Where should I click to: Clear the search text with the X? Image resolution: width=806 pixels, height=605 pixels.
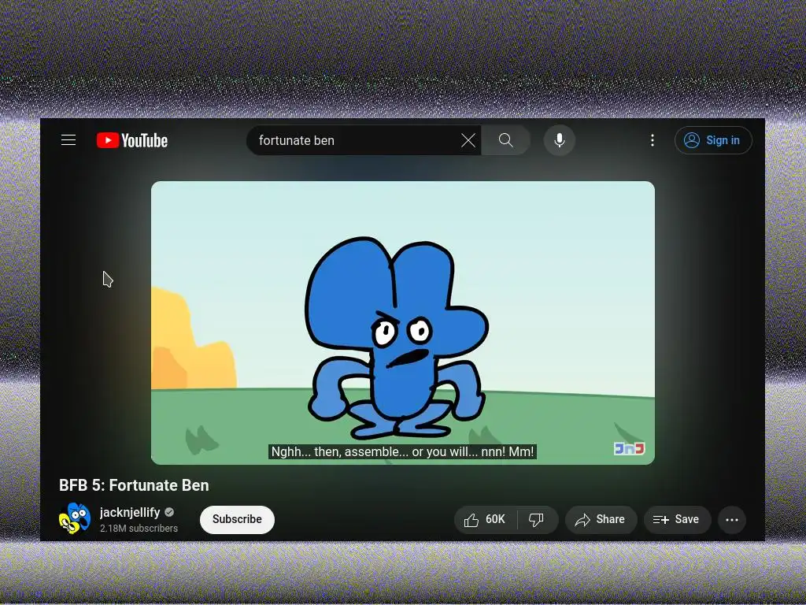(x=468, y=140)
